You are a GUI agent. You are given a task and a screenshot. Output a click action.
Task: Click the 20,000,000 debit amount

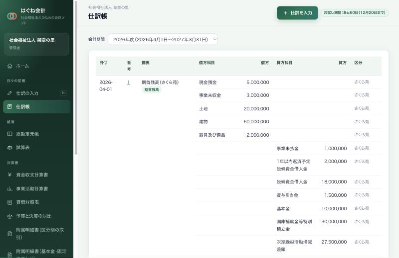[x=256, y=108]
